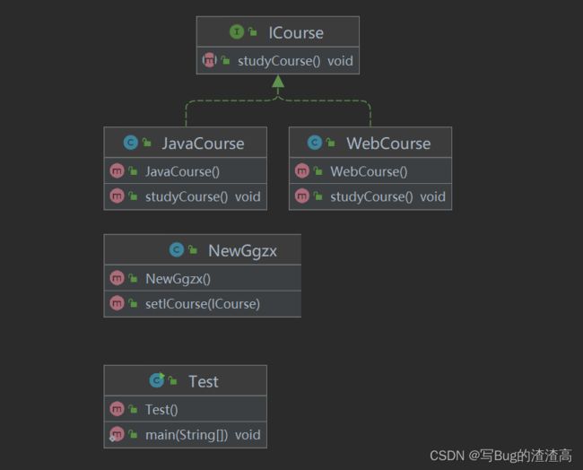Click the class icon beside NewGgzx
This screenshot has height=470, width=583.
(177, 249)
